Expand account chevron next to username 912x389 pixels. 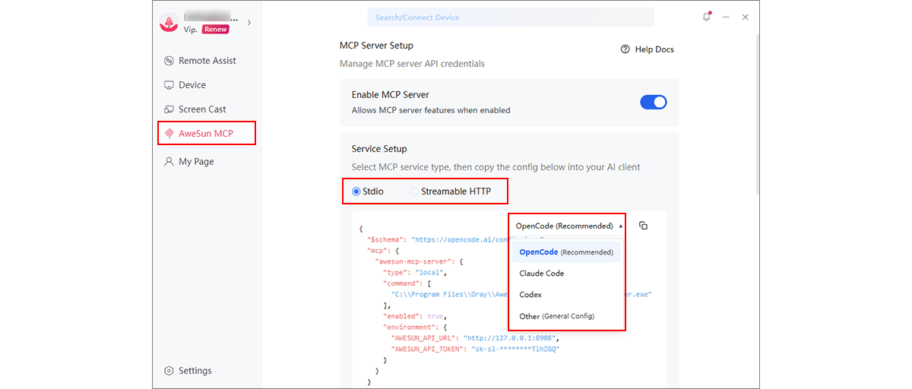[249, 23]
